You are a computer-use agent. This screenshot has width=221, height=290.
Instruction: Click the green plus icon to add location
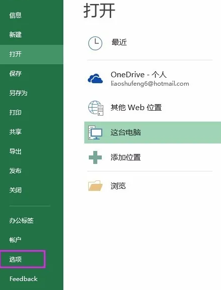click(x=95, y=157)
